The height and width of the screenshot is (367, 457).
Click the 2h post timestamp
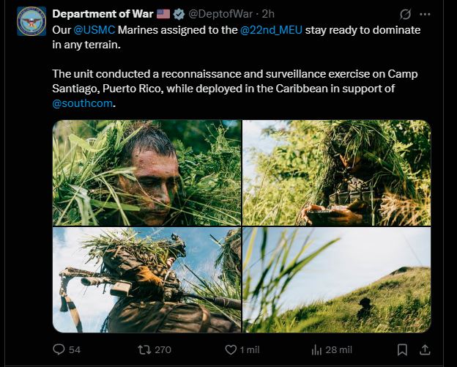tap(268, 14)
